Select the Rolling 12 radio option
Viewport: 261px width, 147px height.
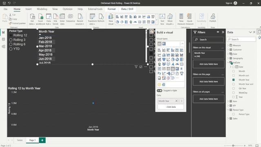pos(11,36)
